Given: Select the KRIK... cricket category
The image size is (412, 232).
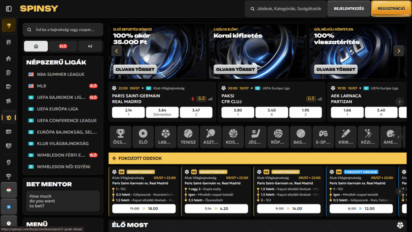Looking at the screenshot, I should (346, 137).
